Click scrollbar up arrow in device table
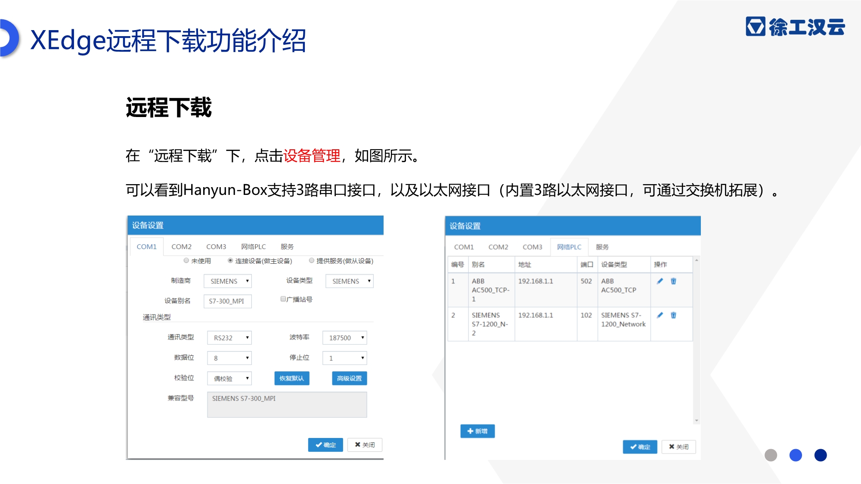The height and width of the screenshot is (484, 861). pyautogui.click(x=696, y=260)
